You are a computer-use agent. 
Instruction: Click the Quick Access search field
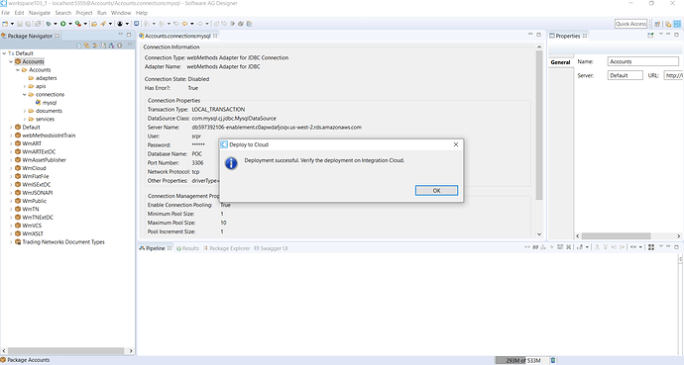pos(630,24)
